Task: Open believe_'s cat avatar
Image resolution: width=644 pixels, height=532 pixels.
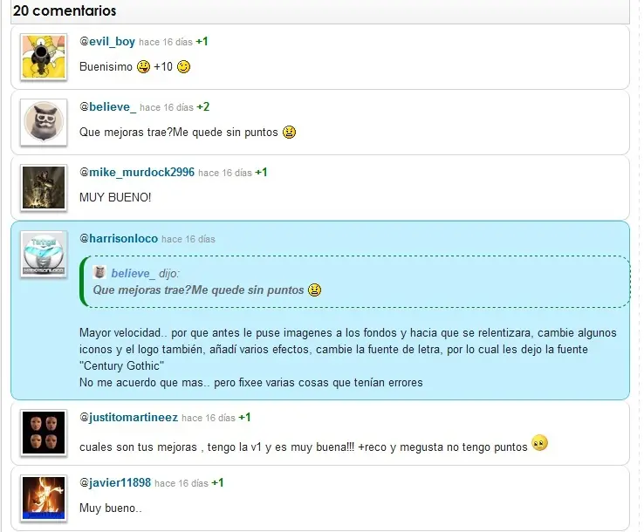Action: click(x=44, y=122)
